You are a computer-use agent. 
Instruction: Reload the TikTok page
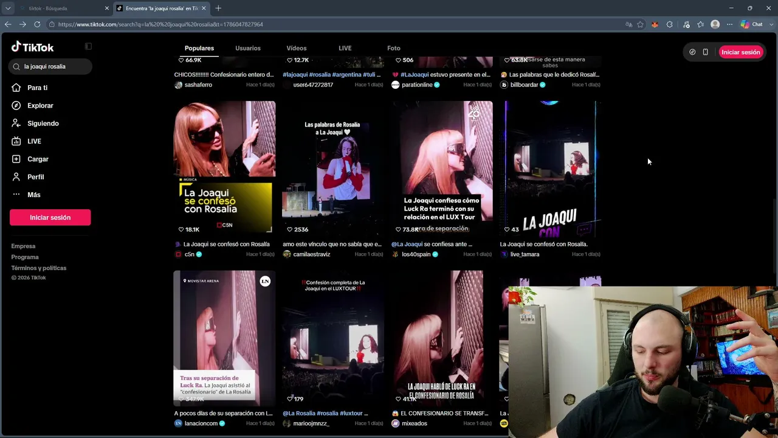point(37,24)
